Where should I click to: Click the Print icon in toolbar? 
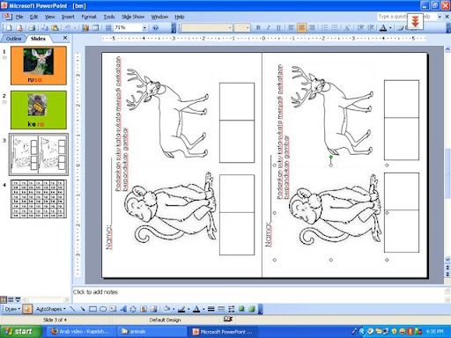(32, 28)
